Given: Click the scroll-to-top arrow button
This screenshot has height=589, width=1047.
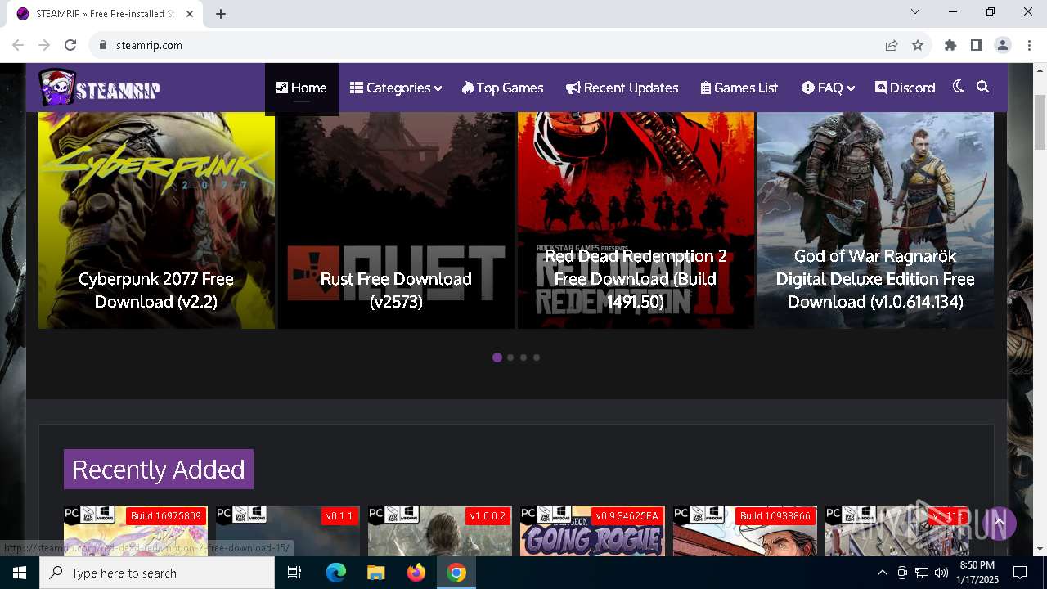Looking at the screenshot, I should point(999,522).
